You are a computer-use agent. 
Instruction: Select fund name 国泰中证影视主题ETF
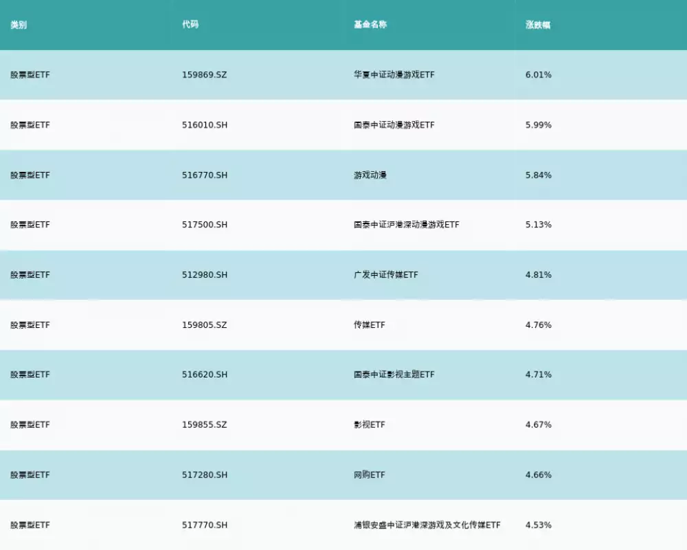(394, 375)
